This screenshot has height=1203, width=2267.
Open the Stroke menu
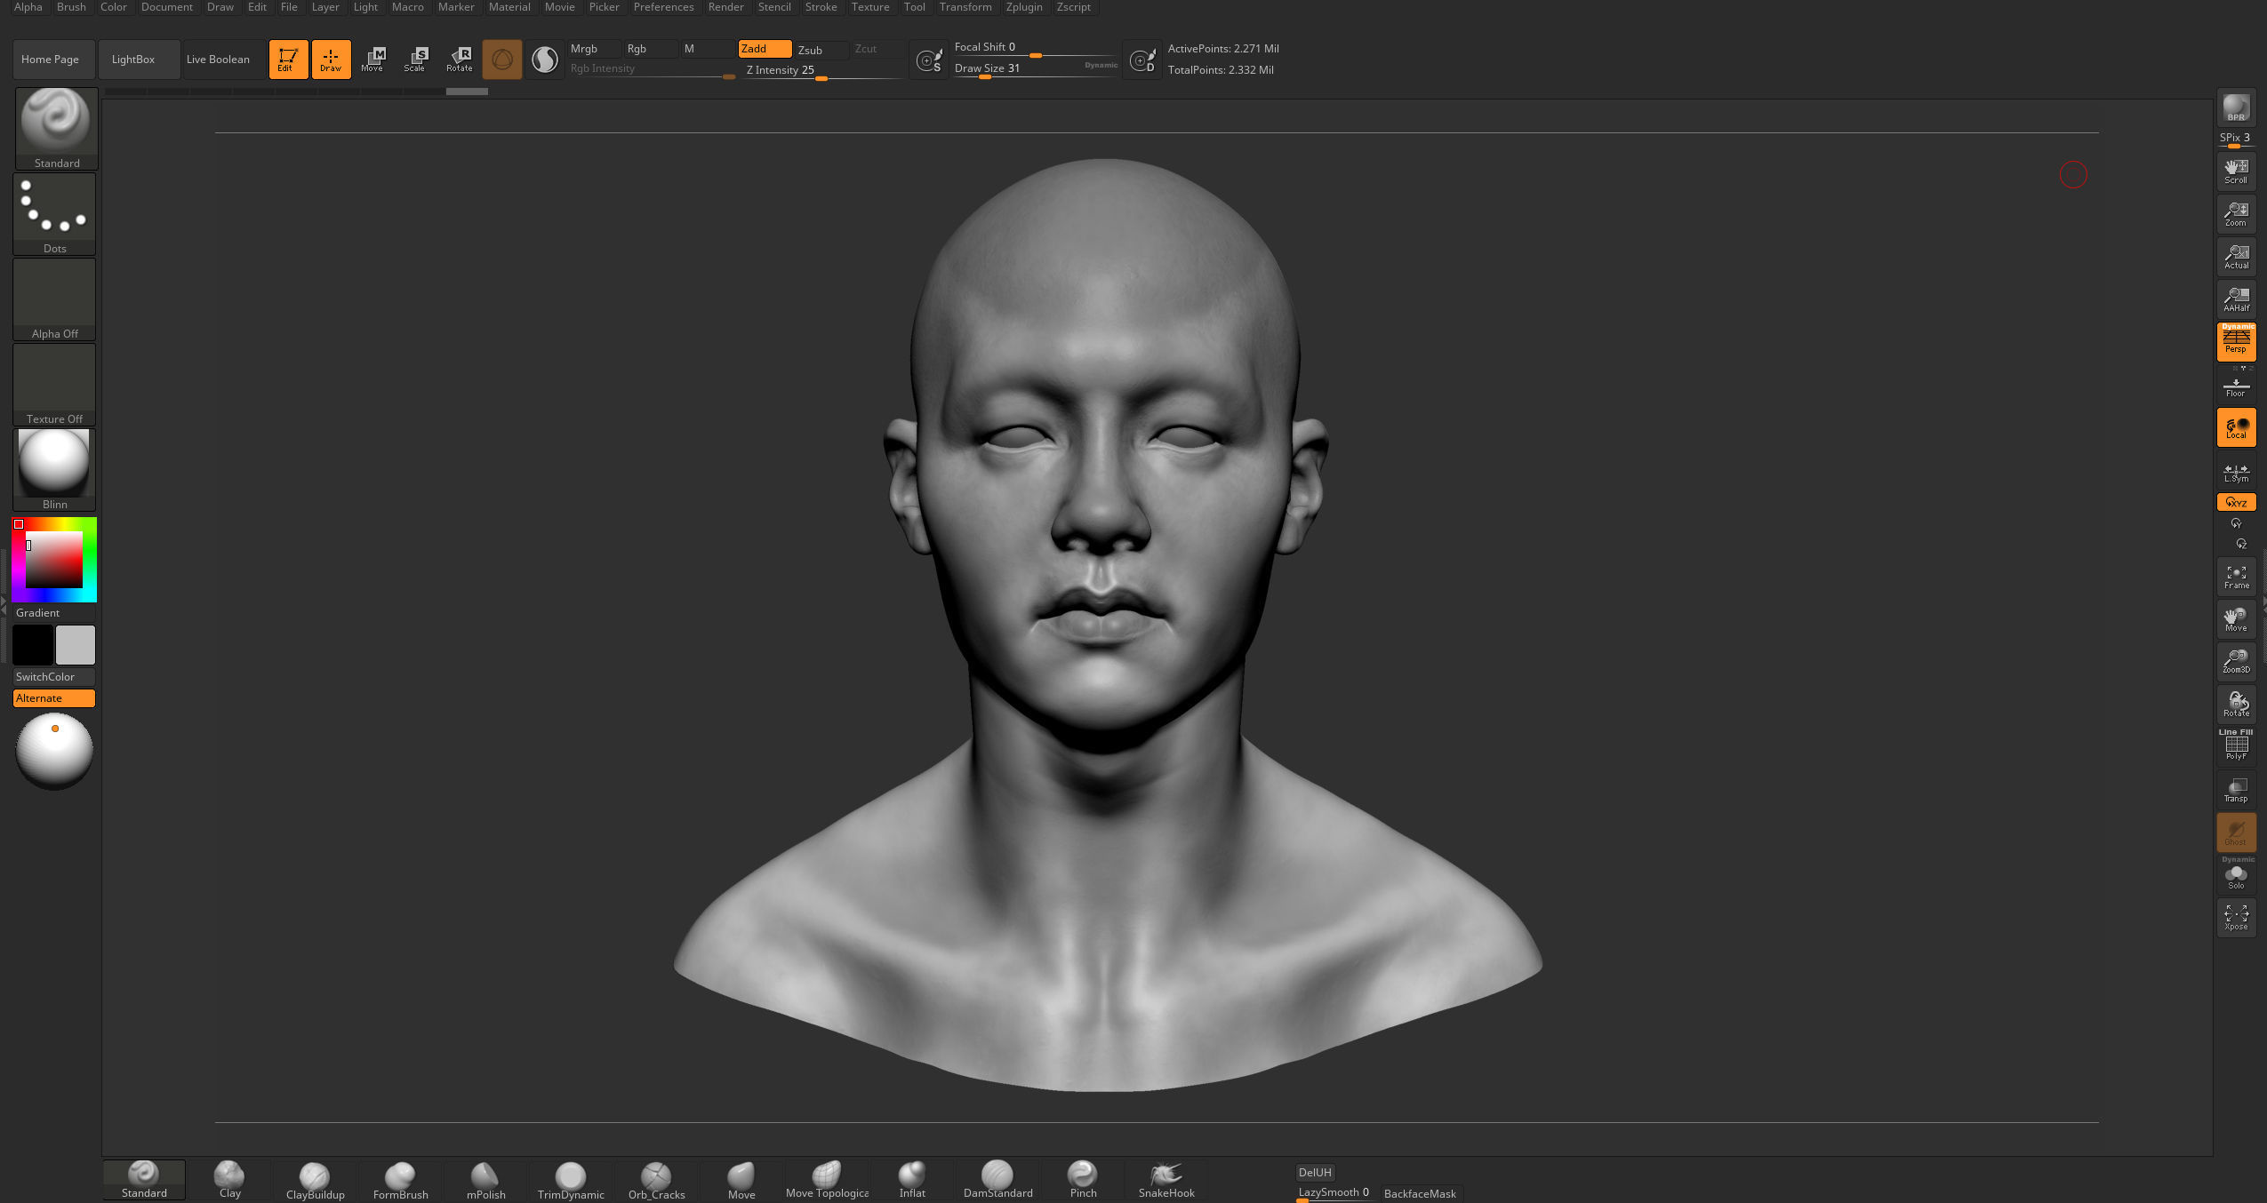click(x=821, y=7)
